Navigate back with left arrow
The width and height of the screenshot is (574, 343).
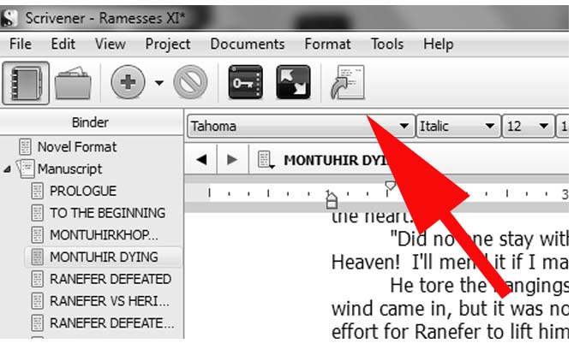point(201,159)
